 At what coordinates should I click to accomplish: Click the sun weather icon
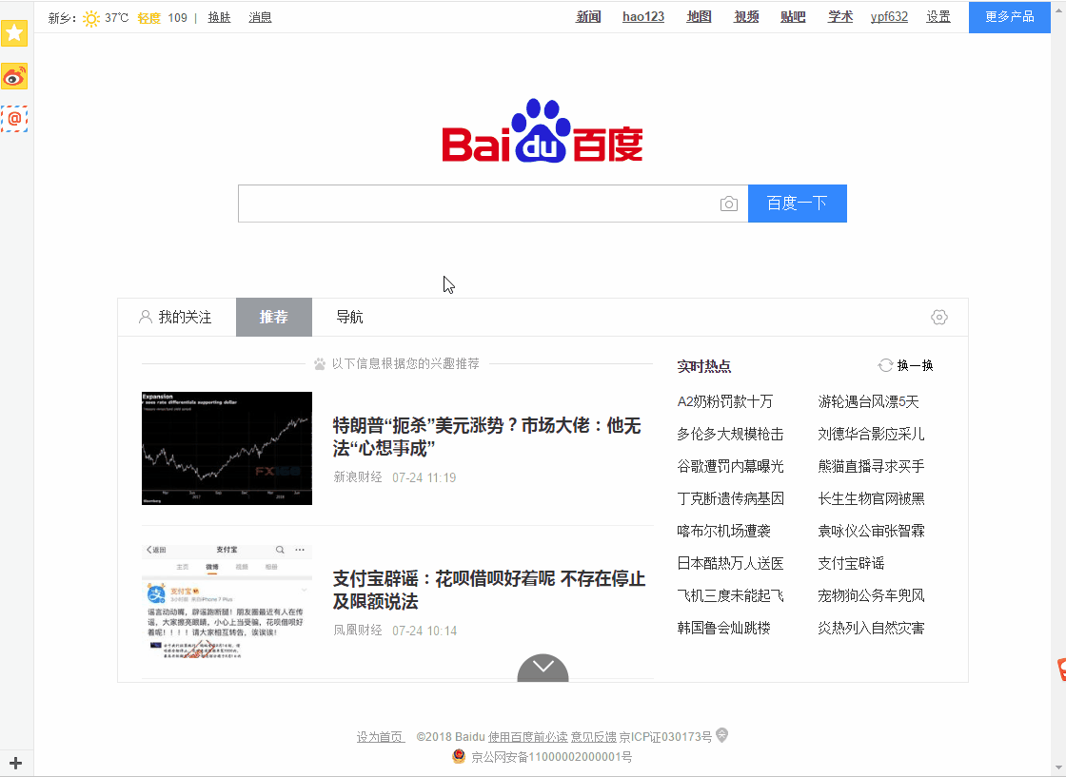point(91,18)
